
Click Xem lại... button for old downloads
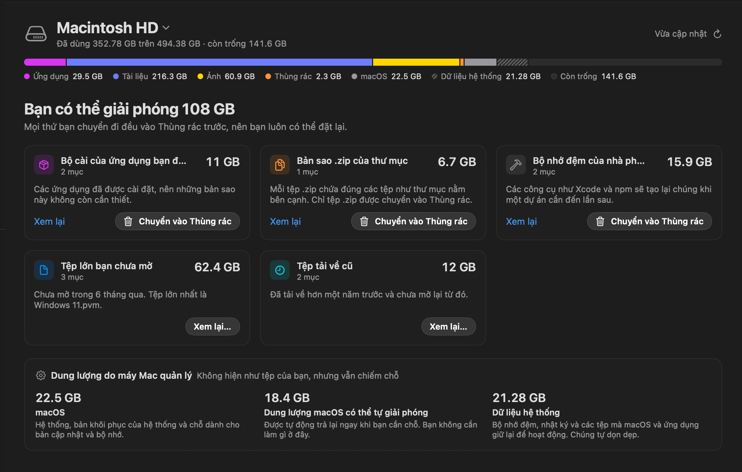click(448, 326)
